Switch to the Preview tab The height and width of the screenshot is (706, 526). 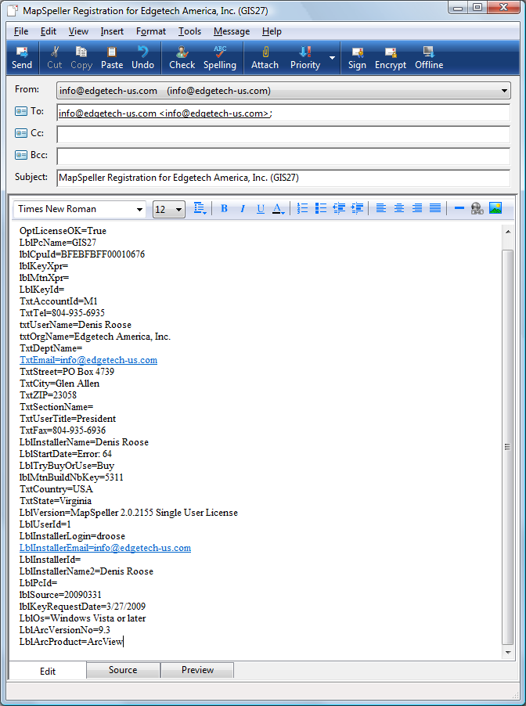click(197, 670)
